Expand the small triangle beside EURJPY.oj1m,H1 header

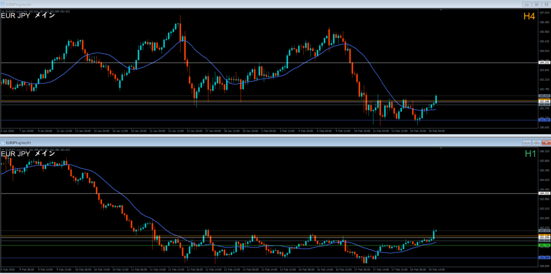tap(3, 149)
